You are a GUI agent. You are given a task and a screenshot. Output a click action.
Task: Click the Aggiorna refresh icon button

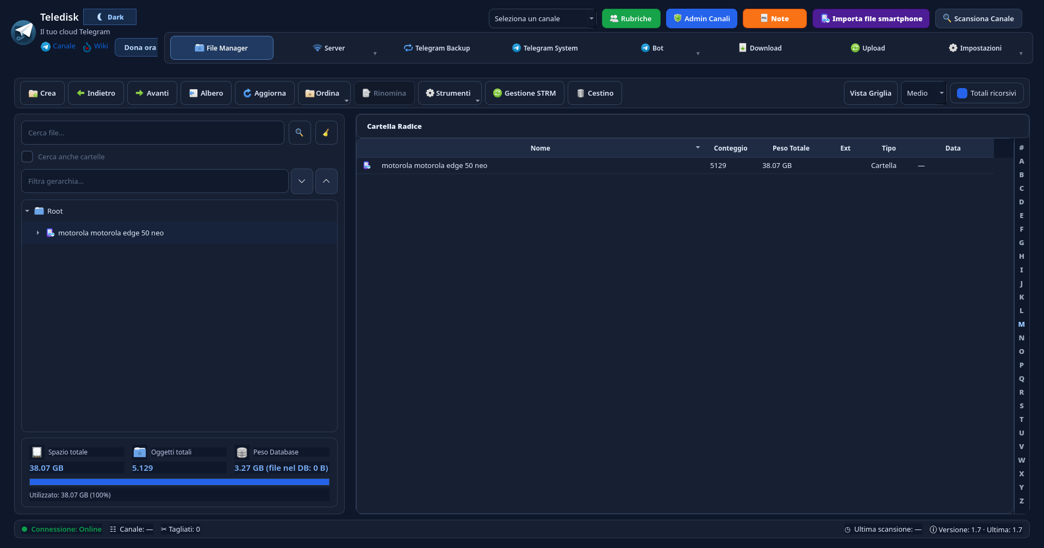tap(265, 93)
